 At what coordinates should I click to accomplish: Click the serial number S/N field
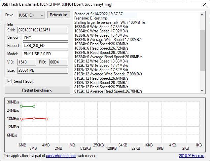point(43,30)
